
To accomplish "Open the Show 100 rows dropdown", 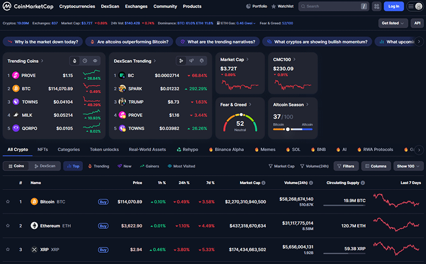I will [x=408, y=166].
